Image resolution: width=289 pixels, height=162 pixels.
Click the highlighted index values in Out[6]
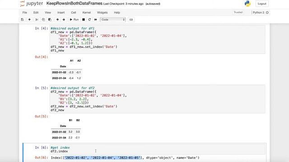pos(103,157)
